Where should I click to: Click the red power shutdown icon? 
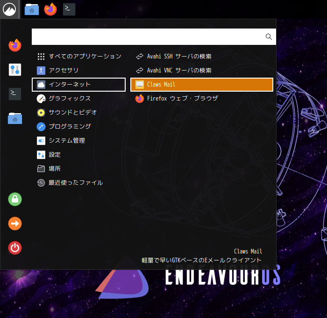pos(15,248)
